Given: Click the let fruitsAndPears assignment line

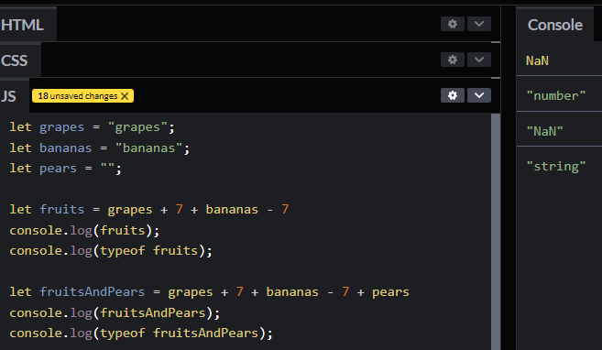Looking at the screenshot, I should [209, 292].
